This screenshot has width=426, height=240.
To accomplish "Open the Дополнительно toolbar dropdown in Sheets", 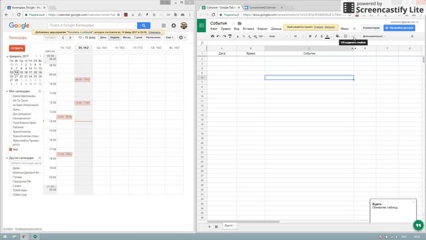I will click(374, 36).
